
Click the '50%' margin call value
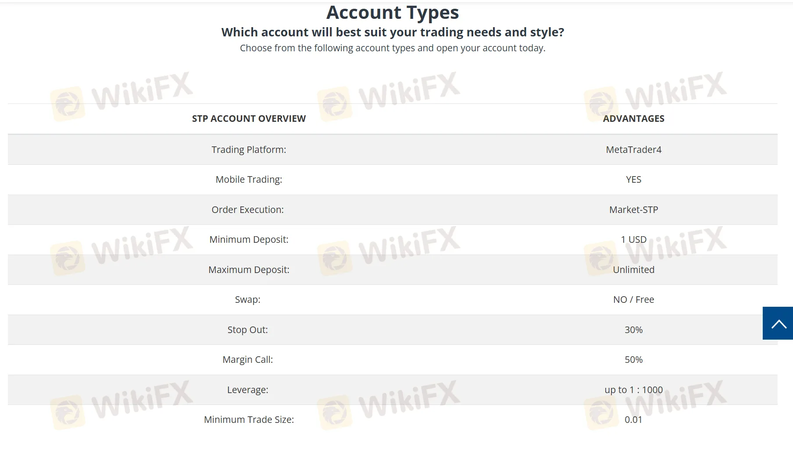[x=633, y=360]
